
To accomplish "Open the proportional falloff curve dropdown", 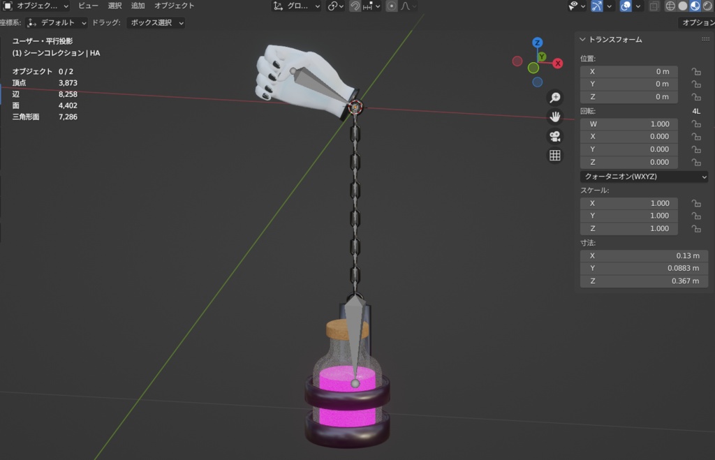I will pyautogui.click(x=408, y=6).
